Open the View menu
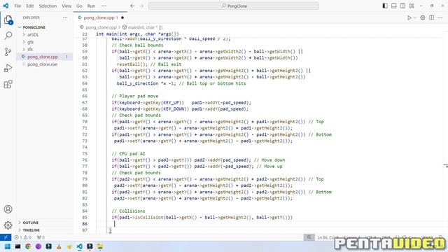The width and height of the screenshot is (448, 252). click(x=66, y=6)
